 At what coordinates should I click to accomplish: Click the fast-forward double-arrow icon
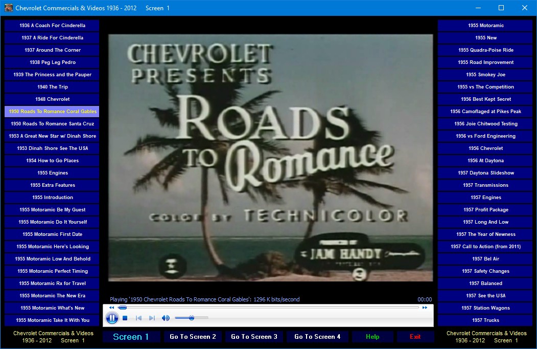425,308
